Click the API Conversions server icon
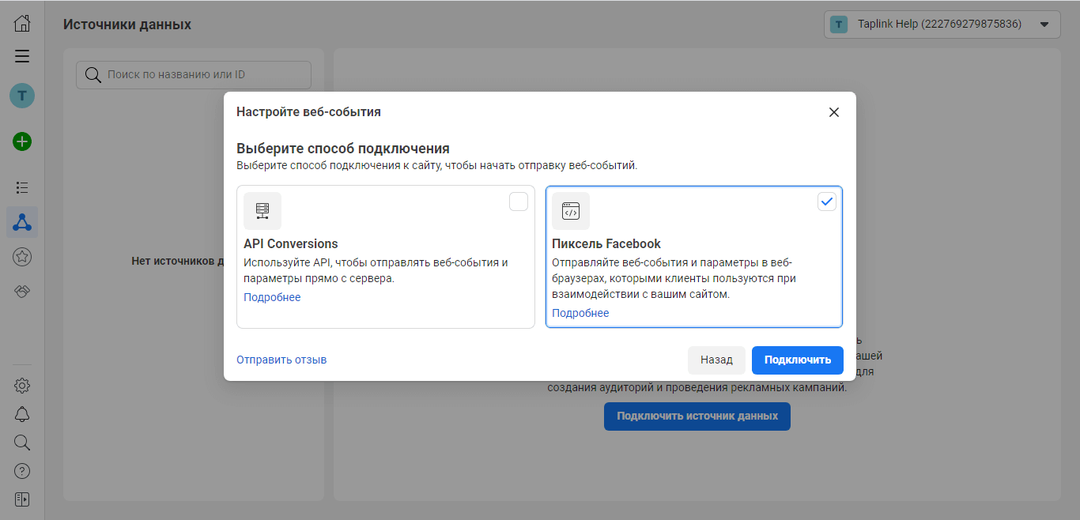This screenshot has width=1080, height=520. point(262,211)
